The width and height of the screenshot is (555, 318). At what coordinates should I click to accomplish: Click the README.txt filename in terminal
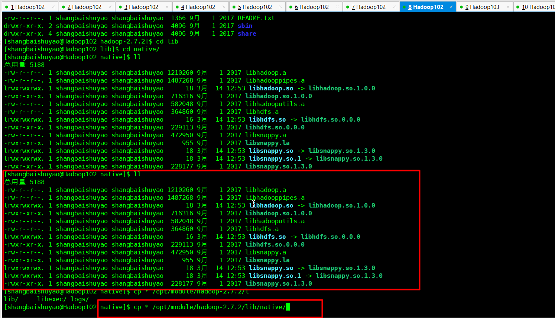[256, 18]
